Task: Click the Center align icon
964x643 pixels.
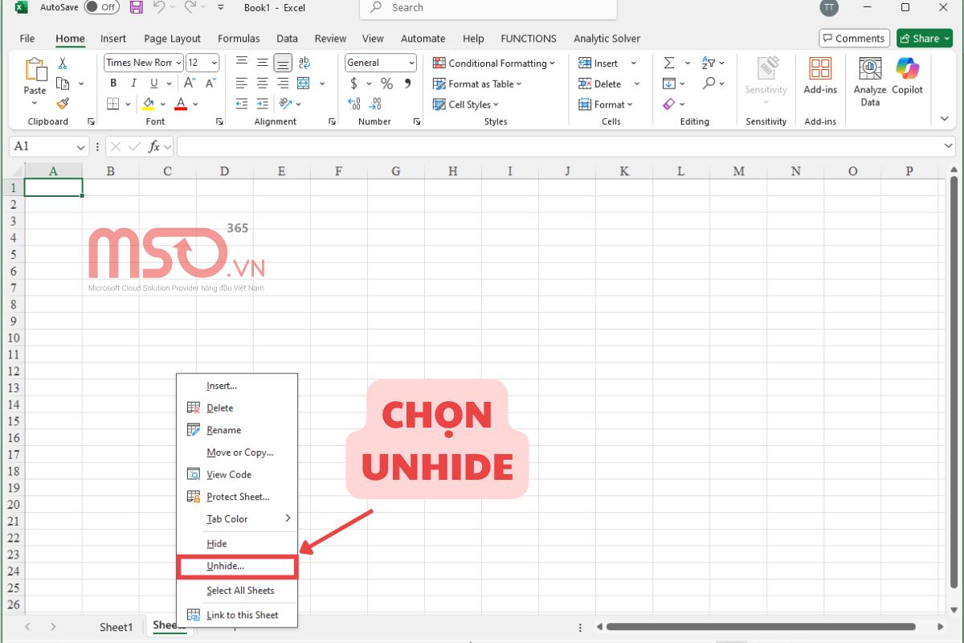Action: tap(262, 84)
